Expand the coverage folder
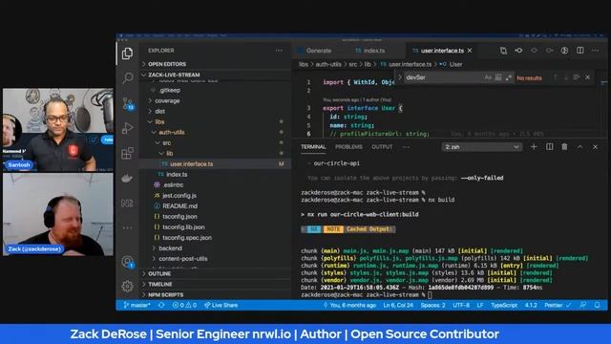The width and height of the screenshot is (611, 344). click(x=167, y=100)
